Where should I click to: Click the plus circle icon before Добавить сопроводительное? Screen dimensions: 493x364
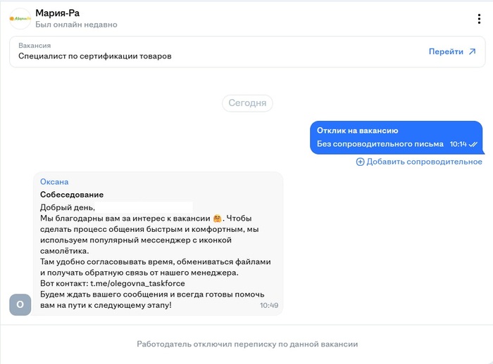(x=360, y=162)
